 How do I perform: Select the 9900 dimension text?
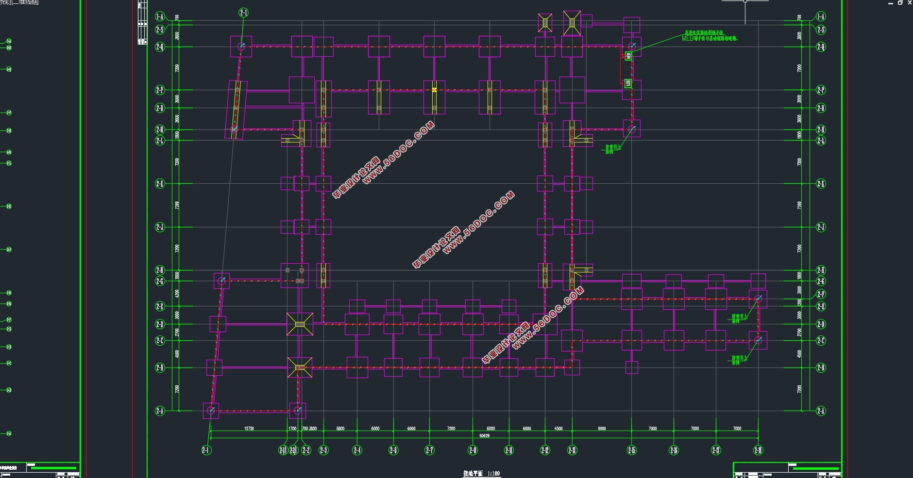tap(602, 429)
